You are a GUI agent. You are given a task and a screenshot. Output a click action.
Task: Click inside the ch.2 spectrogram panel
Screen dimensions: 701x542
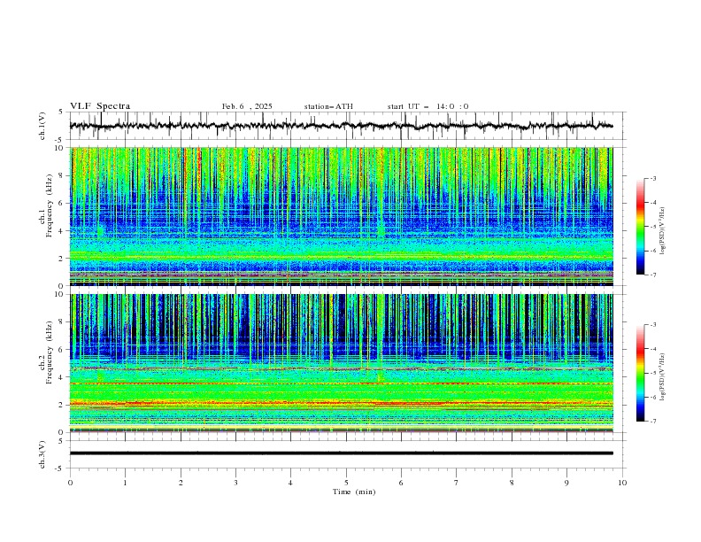(x=341, y=363)
